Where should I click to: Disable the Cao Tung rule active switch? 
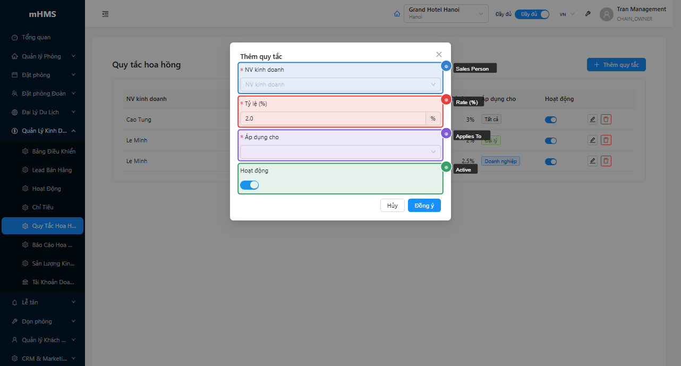coord(551,120)
